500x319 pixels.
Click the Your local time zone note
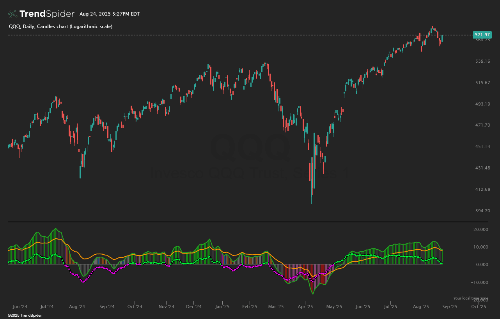tap(471, 298)
